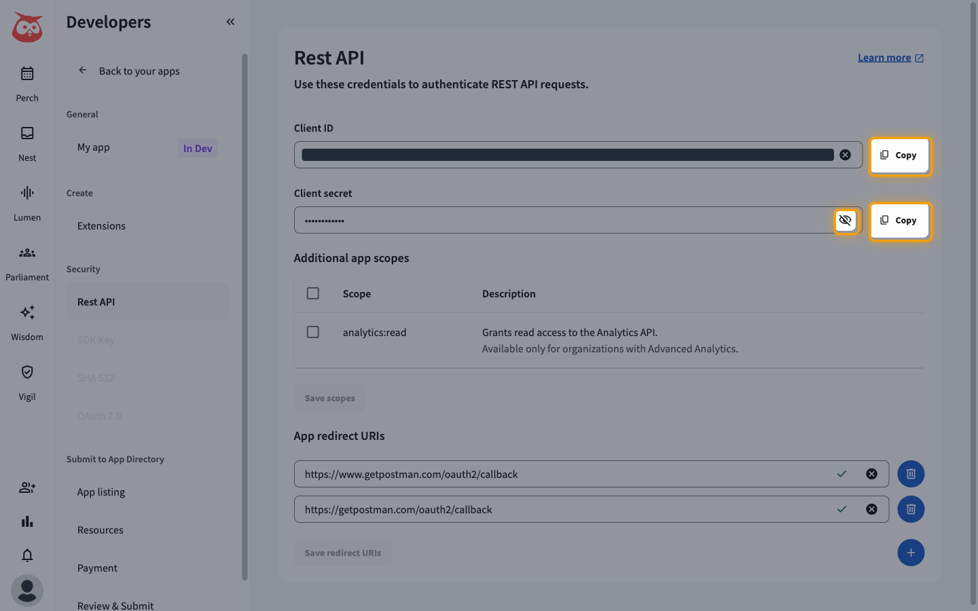Image resolution: width=978 pixels, height=611 pixels.
Task: Click the www.getpostman.com redirect URI field
Action: 592,474
